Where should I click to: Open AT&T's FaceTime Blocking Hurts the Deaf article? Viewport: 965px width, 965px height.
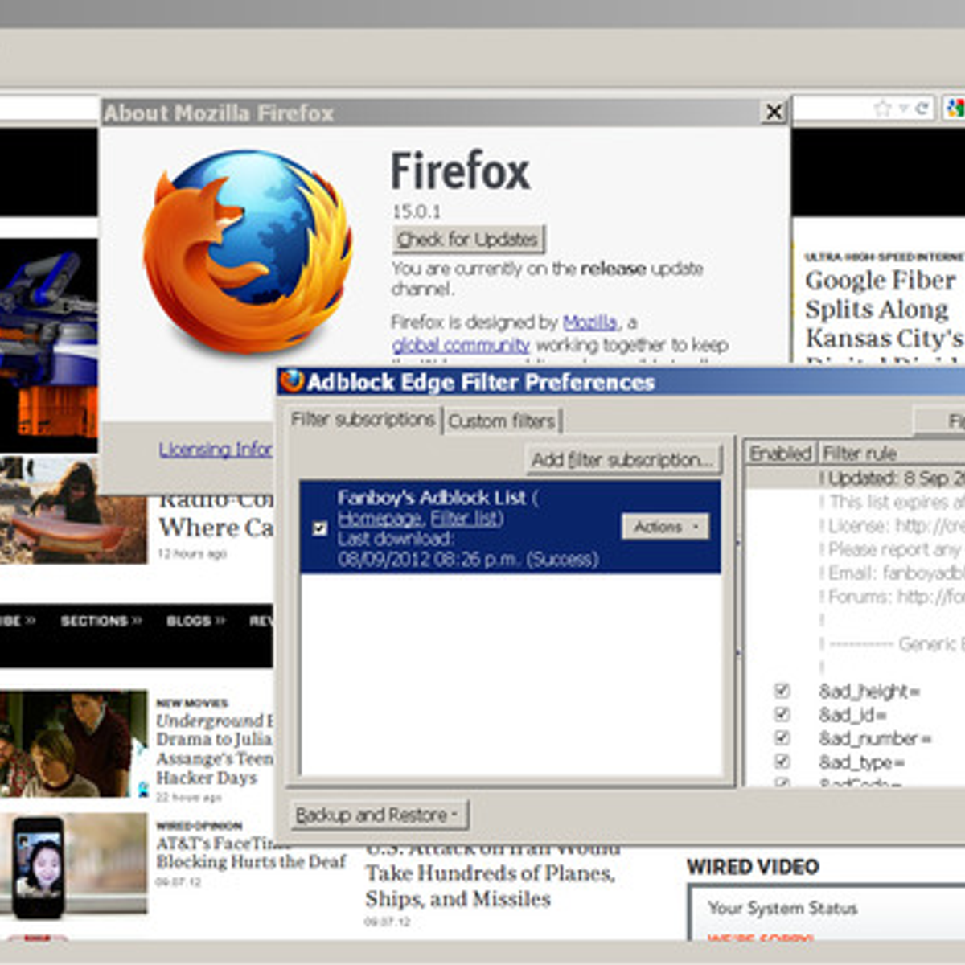tap(251, 852)
